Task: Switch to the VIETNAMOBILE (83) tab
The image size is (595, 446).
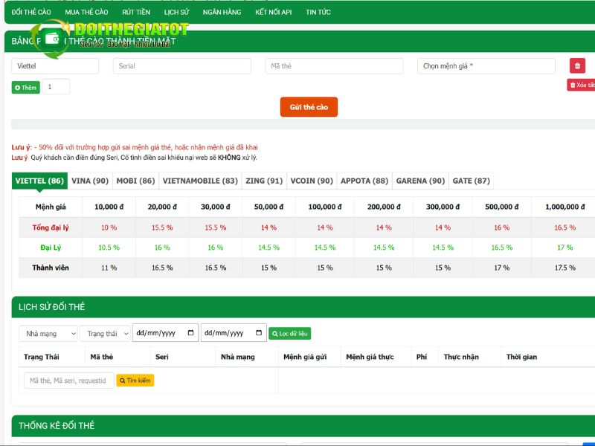Action: [x=200, y=181]
